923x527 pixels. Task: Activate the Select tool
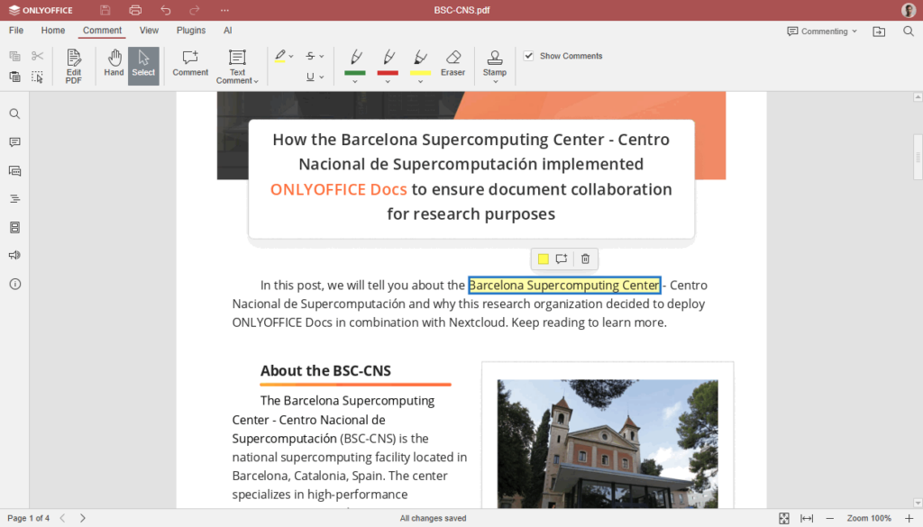(143, 63)
